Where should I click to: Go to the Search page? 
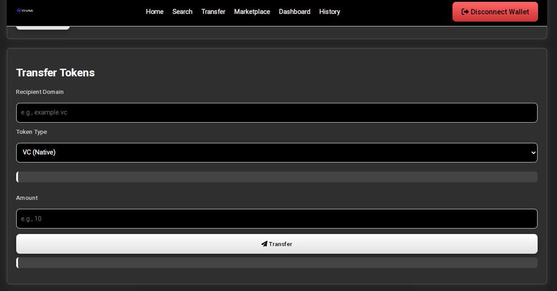[182, 12]
